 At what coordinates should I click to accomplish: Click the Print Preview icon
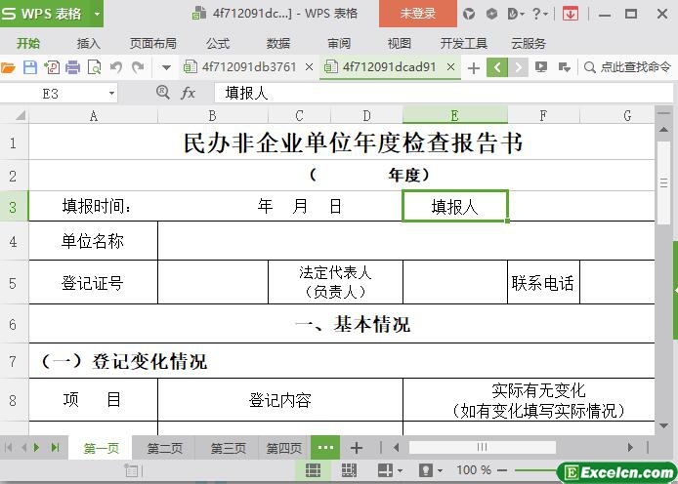94,67
